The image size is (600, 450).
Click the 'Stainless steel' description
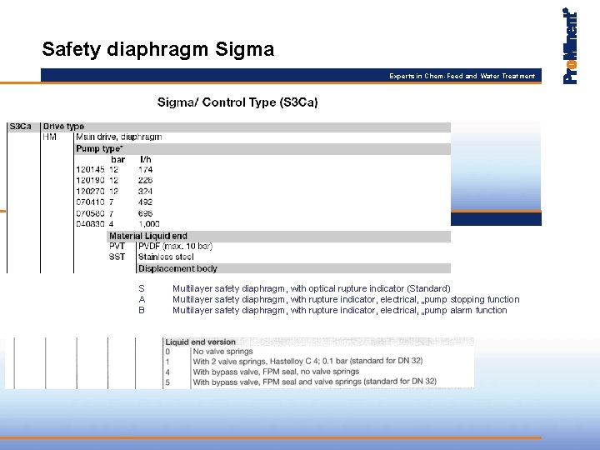pos(166,257)
